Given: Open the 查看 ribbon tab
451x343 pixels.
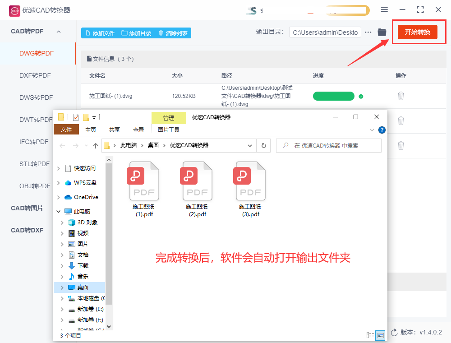Looking at the screenshot, I should point(138,130).
